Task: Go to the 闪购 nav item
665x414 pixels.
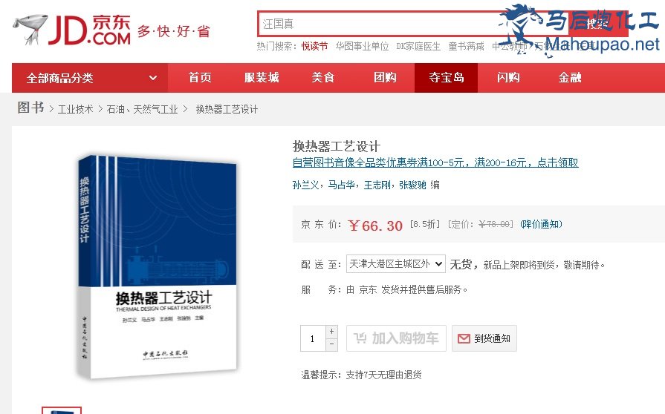Action: coord(508,77)
